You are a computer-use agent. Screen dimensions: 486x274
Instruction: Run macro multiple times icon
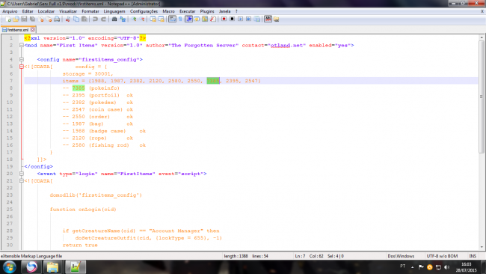[x=248, y=19]
